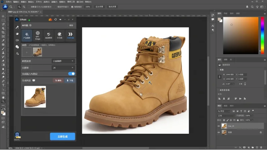The width and height of the screenshot is (267, 150).
Task: Select the Move tool
Action: 3,16
